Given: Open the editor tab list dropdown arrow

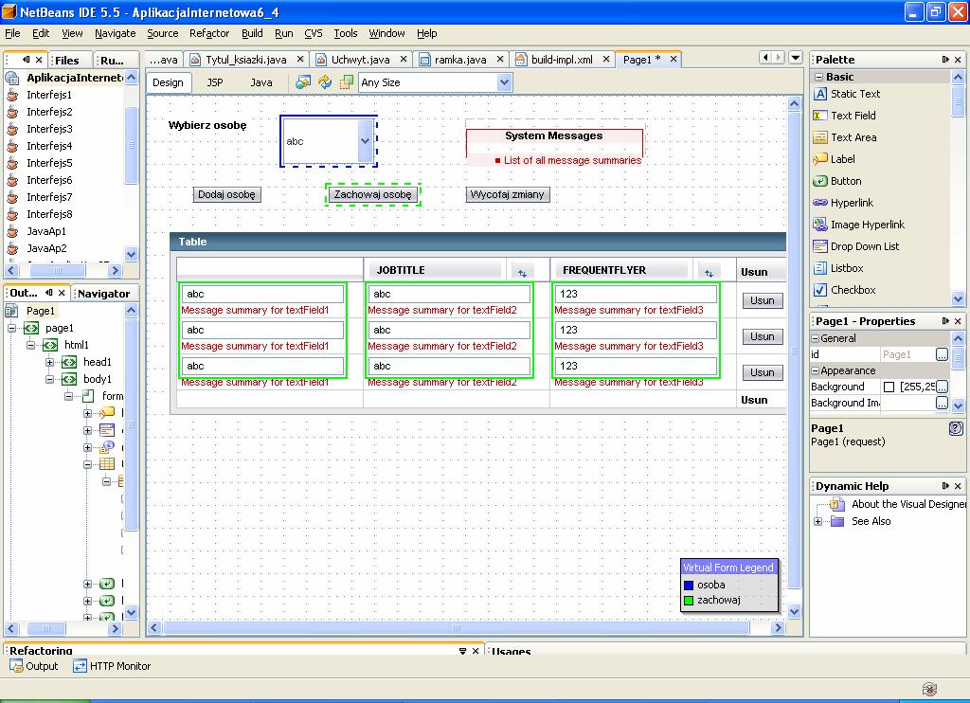Looking at the screenshot, I should click(x=796, y=58).
